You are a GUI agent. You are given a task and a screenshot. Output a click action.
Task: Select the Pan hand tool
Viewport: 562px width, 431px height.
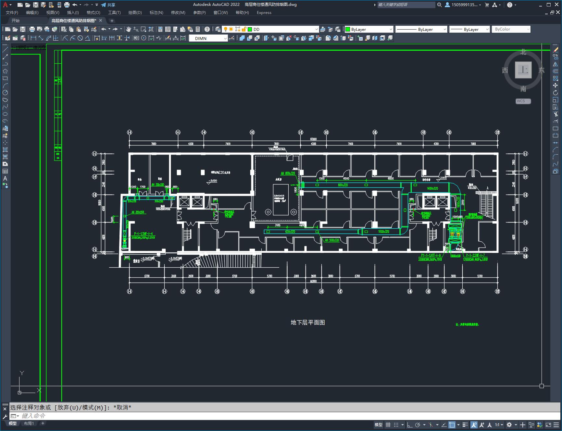(x=129, y=29)
